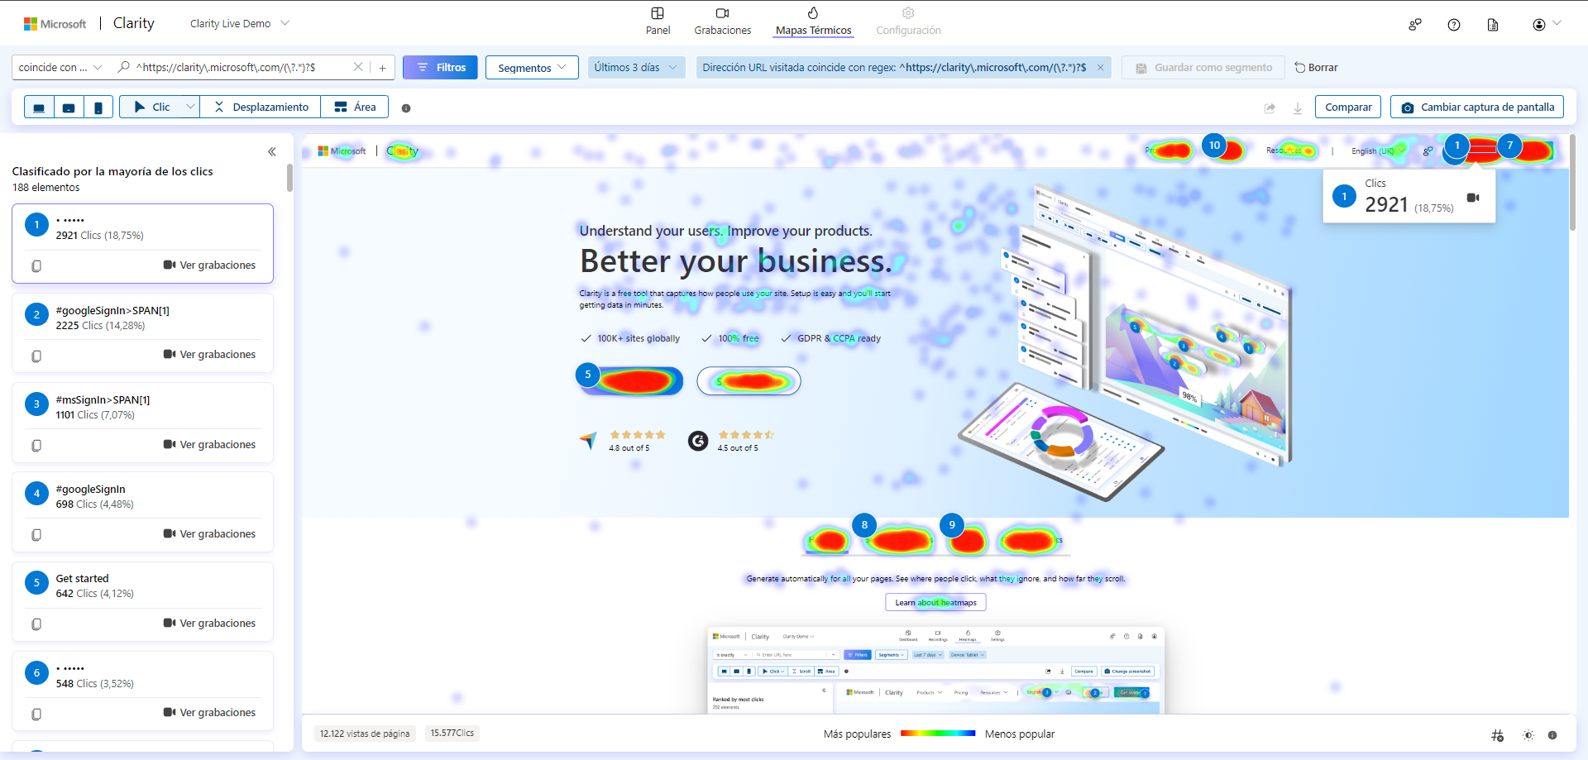Switch heatmap to mobile device view

(x=98, y=108)
